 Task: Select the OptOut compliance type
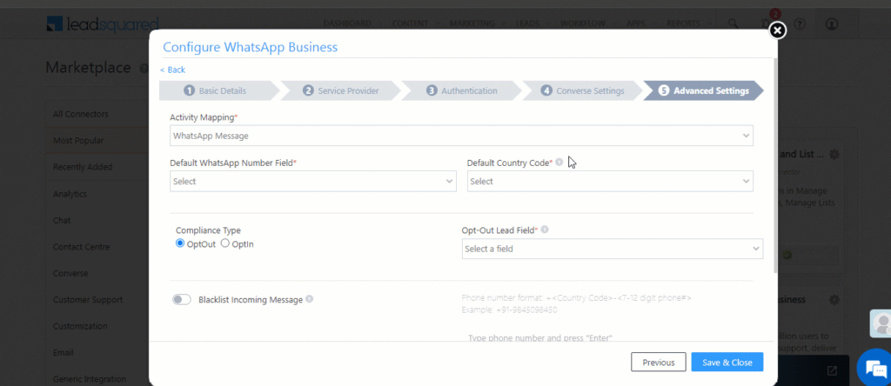pos(180,243)
